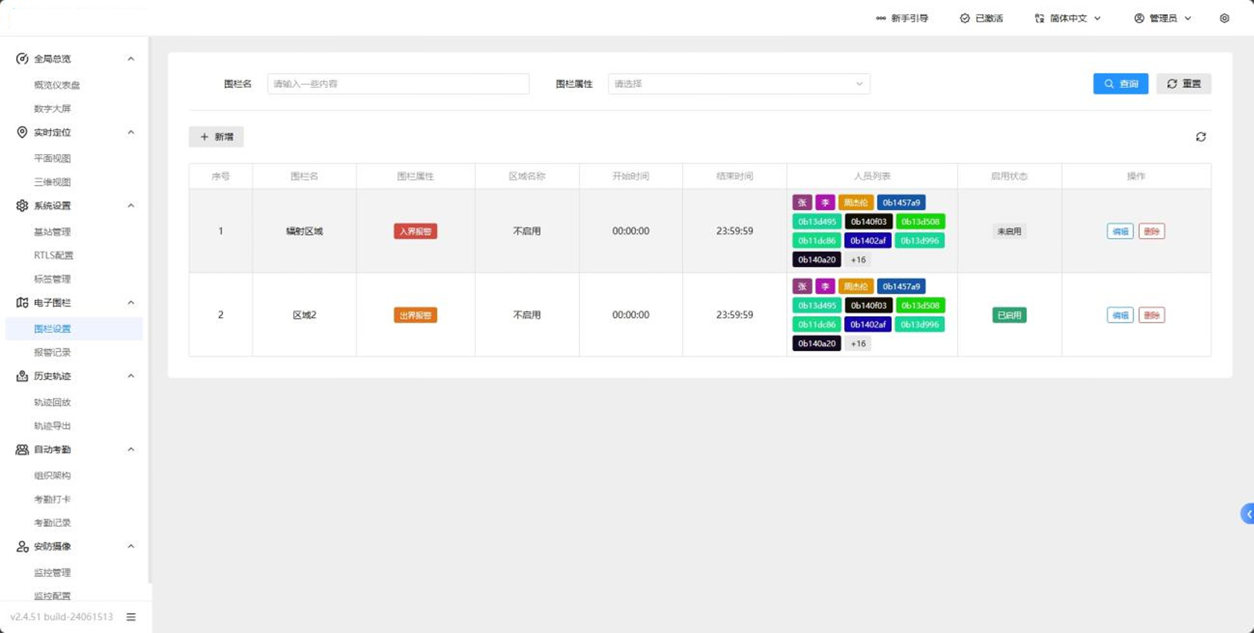The image size is (1254, 633).
Task: Click the blue side drawer arrow handle
Action: (x=1248, y=513)
